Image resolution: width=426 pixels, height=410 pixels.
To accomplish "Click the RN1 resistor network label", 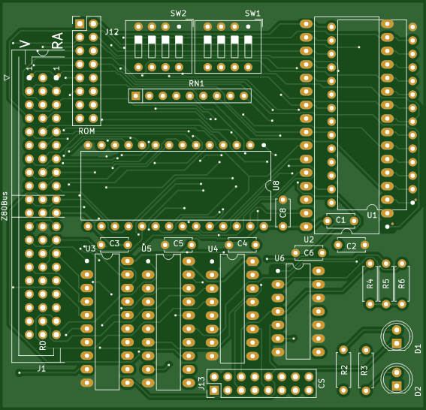I will point(196,83).
